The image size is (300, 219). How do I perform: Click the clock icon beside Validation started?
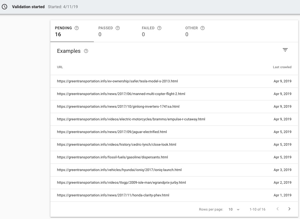click(x=5, y=7)
